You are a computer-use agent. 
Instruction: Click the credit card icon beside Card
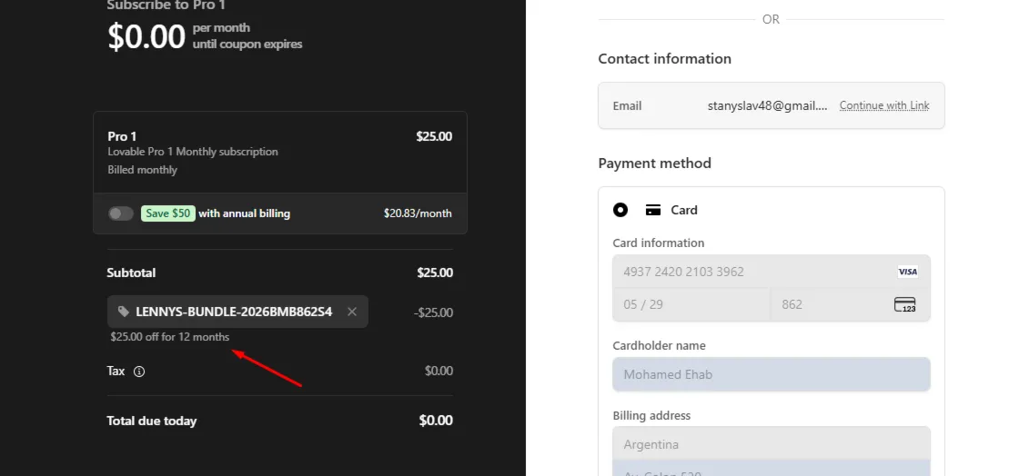click(653, 210)
